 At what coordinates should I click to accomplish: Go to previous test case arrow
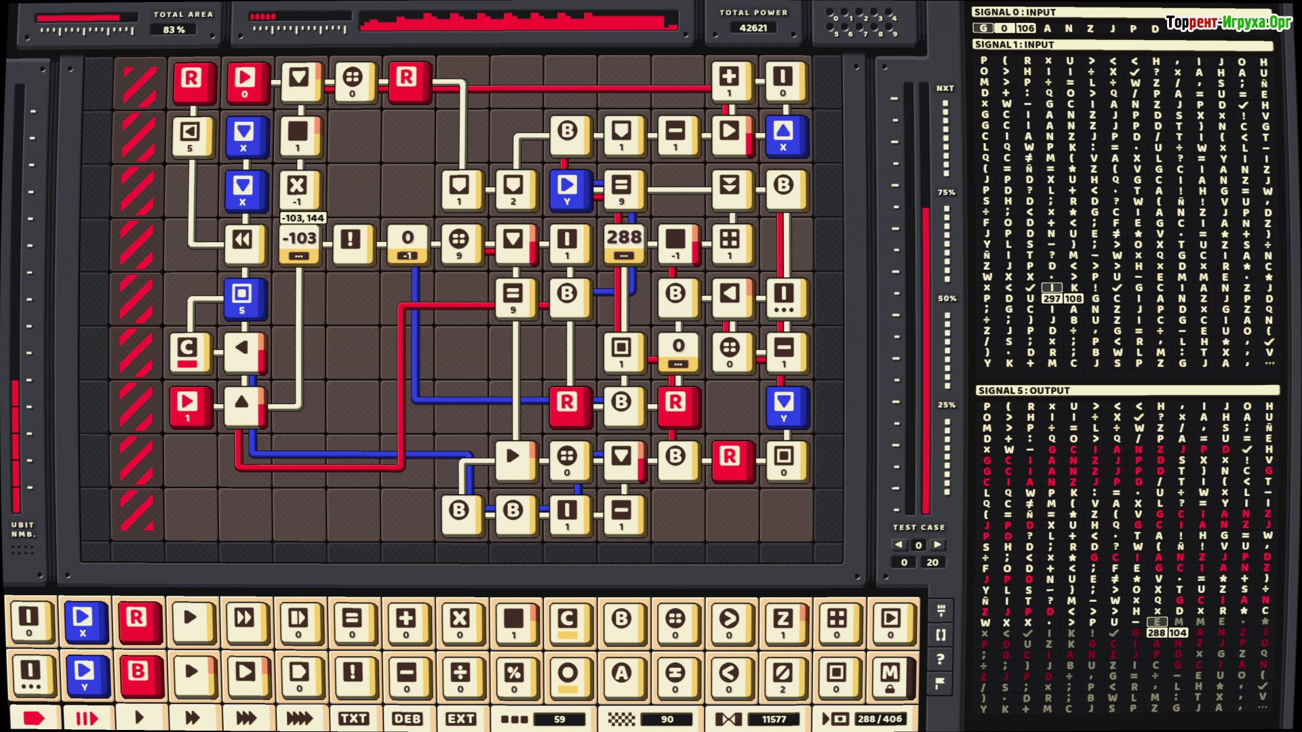click(899, 544)
